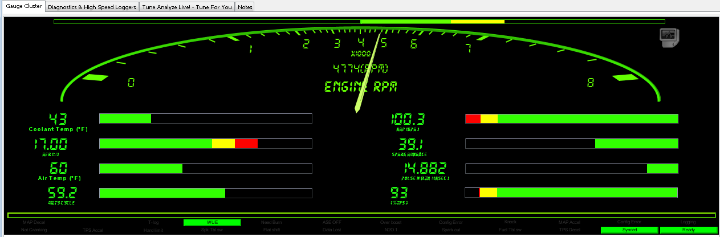Click the highlighted WUE status indicator

(x=212, y=222)
